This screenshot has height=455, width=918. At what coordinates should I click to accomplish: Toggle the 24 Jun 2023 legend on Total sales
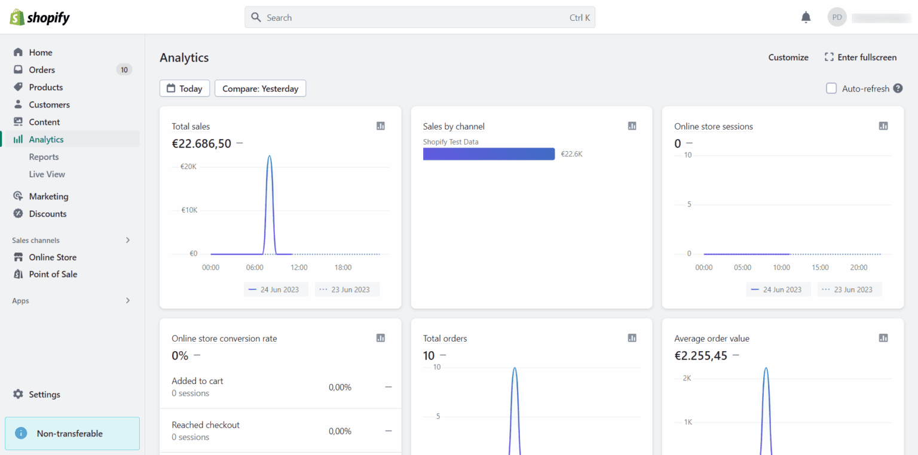276,290
